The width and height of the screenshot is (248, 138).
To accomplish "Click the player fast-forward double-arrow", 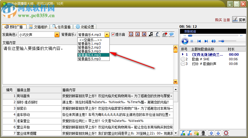I will click(241, 36).
